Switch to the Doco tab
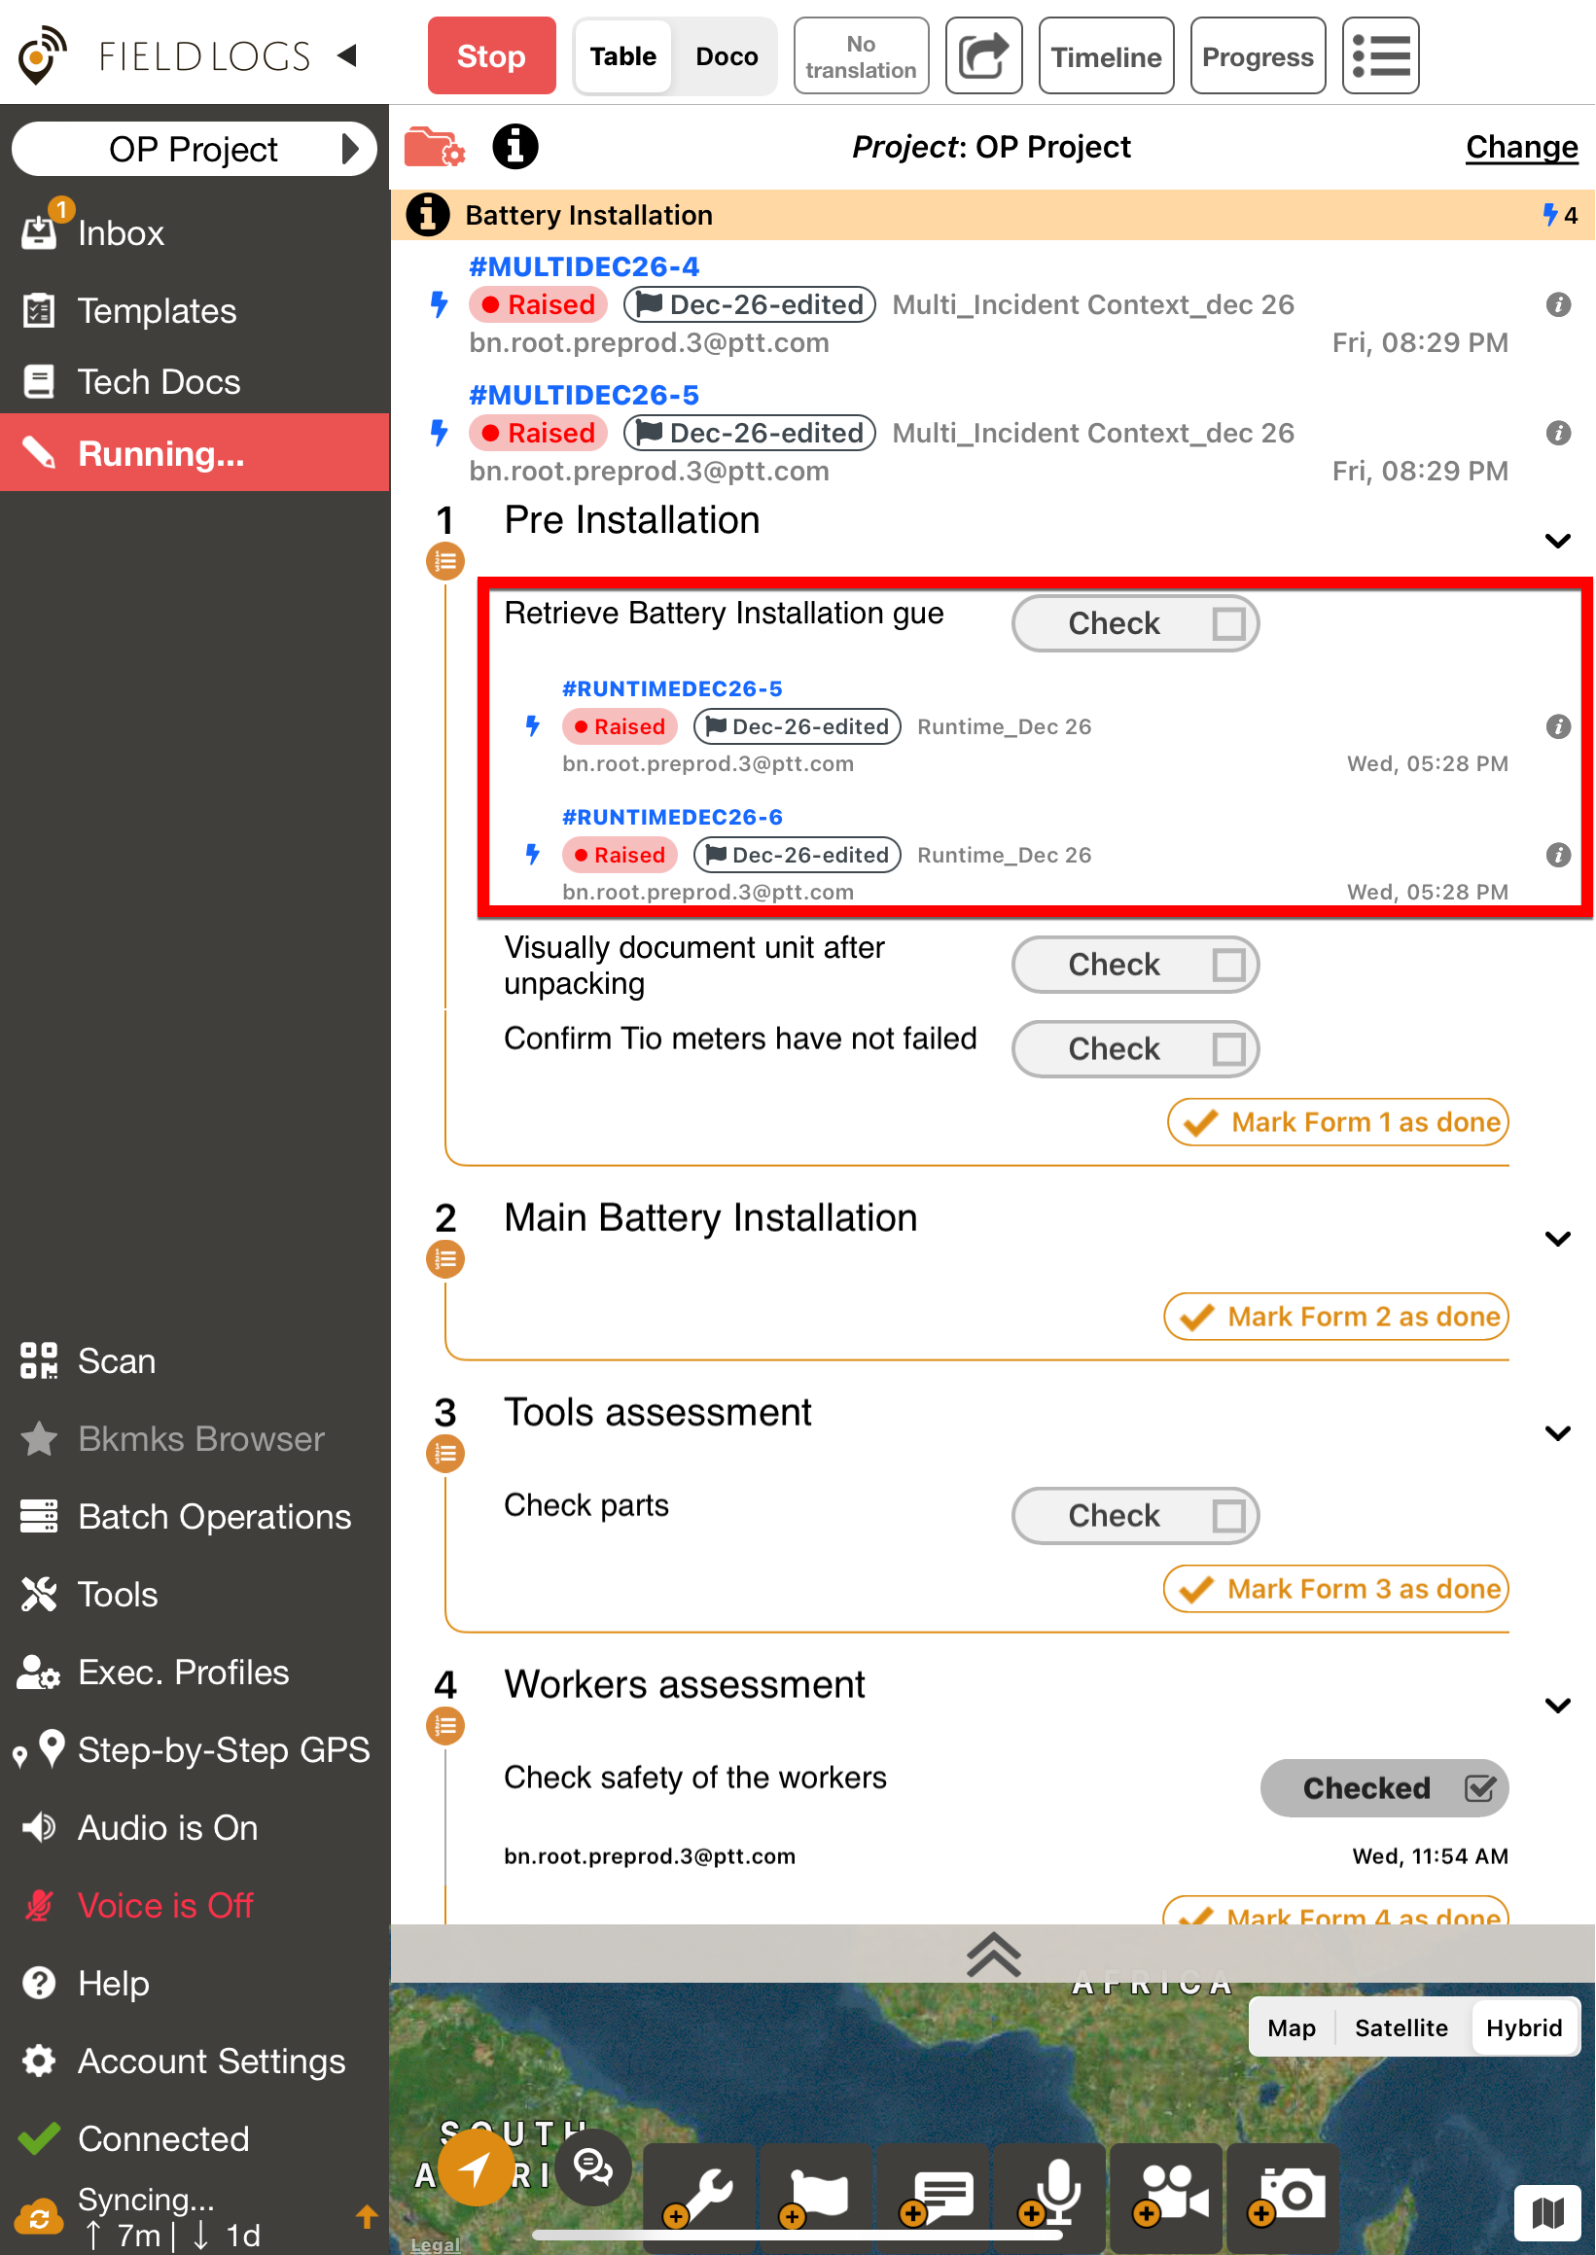1596x2255 pixels. coord(727,56)
